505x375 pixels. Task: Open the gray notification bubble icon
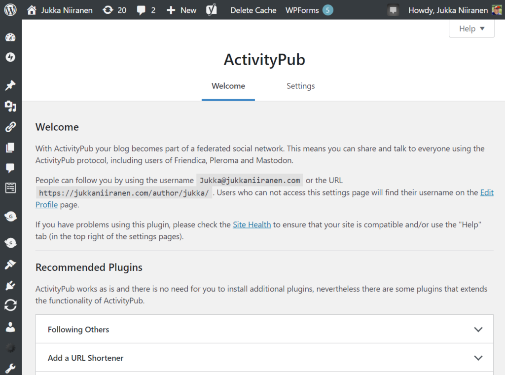(x=393, y=10)
